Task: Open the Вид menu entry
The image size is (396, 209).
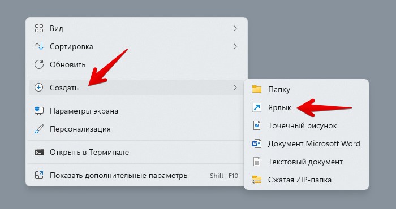Action: click(x=136, y=28)
